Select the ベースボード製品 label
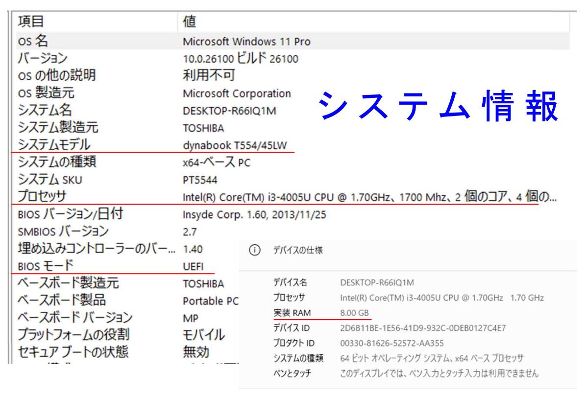This screenshot has height=415, width=588. (x=62, y=300)
